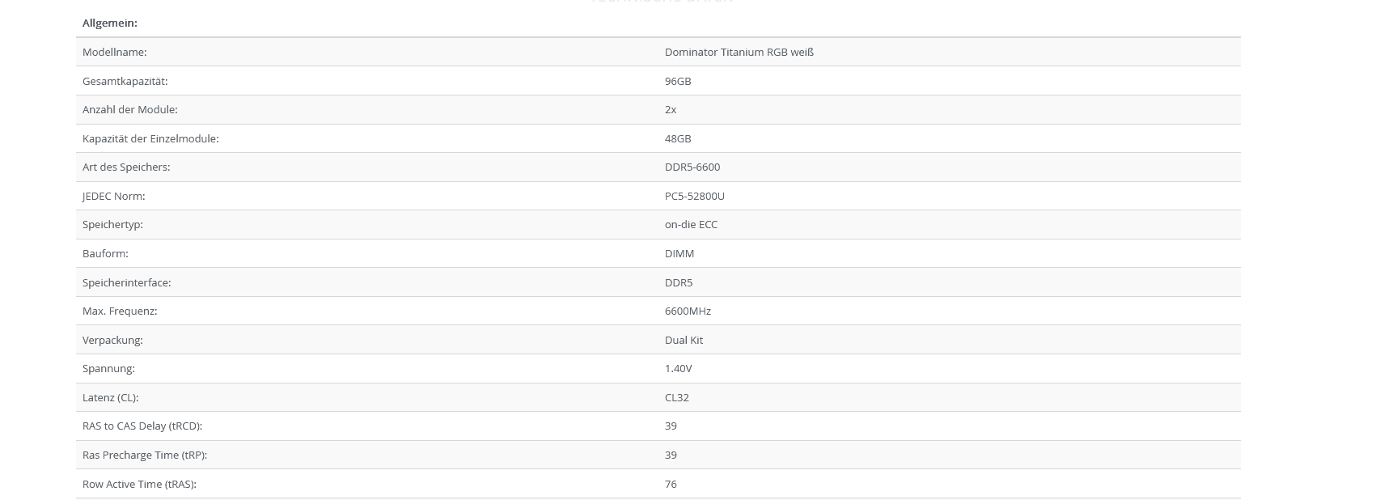Click the PC5-52800U value

click(694, 196)
